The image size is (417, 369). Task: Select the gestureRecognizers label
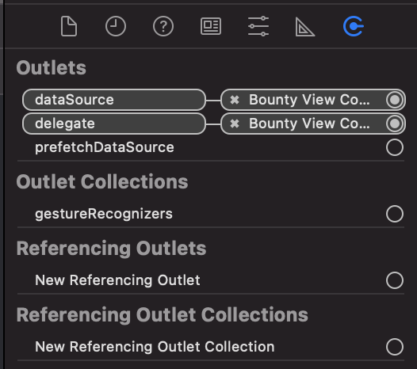coord(104,214)
